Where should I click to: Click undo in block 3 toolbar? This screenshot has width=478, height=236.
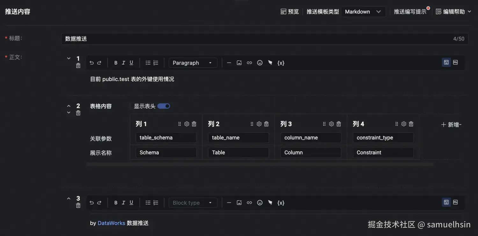click(91, 203)
